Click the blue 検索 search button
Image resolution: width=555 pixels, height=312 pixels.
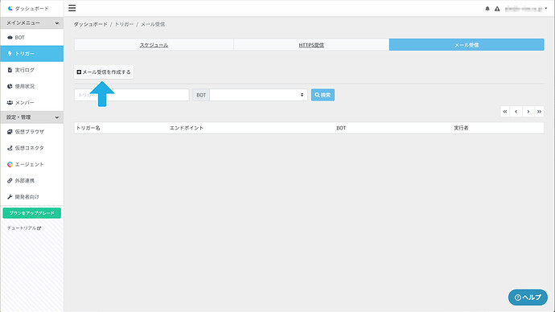323,95
